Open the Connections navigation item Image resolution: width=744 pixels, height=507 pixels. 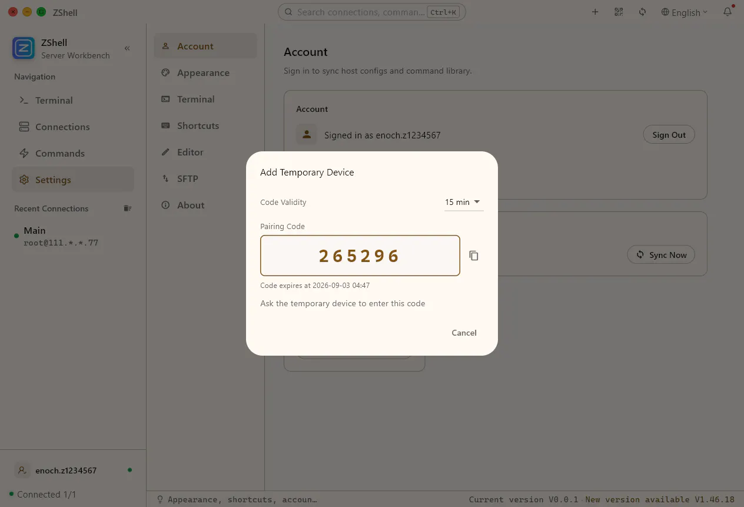pos(73,127)
